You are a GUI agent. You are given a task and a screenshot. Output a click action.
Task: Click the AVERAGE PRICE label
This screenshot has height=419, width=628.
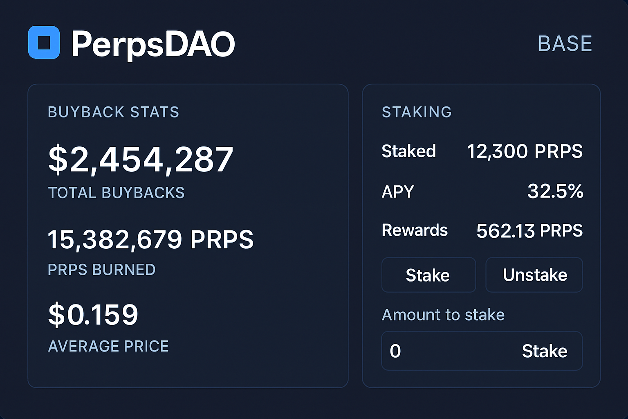coord(108,346)
